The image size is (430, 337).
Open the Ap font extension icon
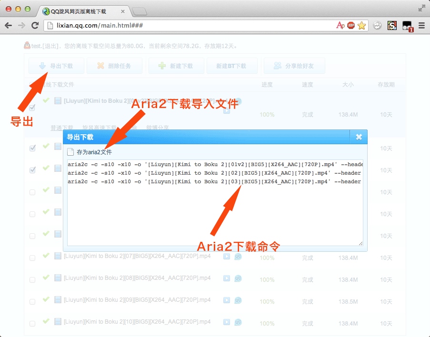(340, 26)
